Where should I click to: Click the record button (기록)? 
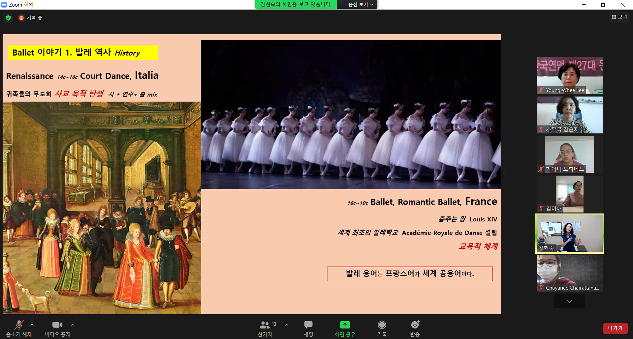click(x=382, y=328)
